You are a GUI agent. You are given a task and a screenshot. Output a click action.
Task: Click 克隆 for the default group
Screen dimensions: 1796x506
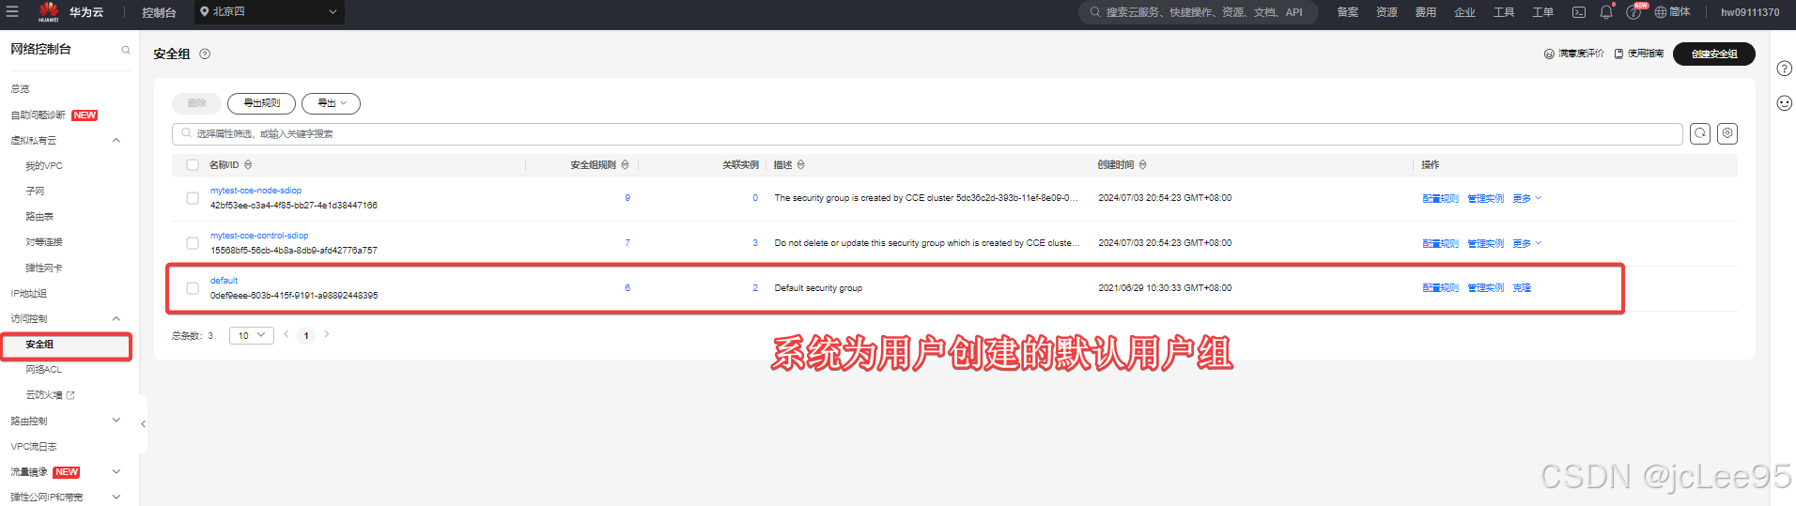(1522, 288)
